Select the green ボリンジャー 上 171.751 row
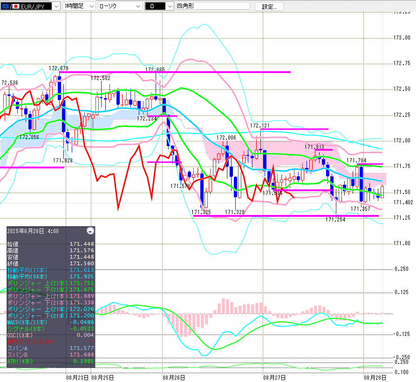 click(50, 283)
